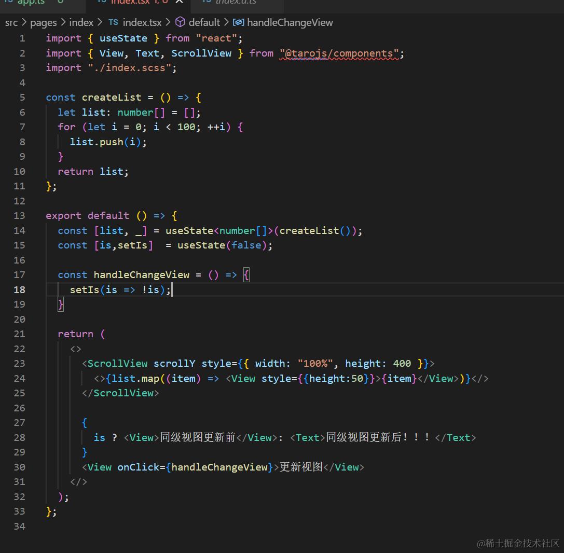Click line number 18 in gutter
Image resolution: width=564 pixels, height=553 pixels.
[x=19, y=290]
